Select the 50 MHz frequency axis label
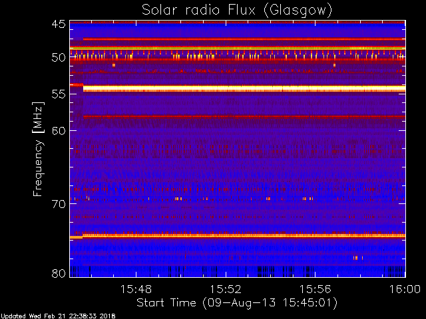 click(59, 58)
